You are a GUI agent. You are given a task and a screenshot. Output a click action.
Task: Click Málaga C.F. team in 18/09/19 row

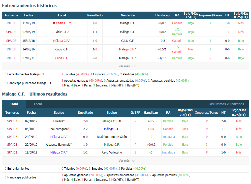(59, 152)
